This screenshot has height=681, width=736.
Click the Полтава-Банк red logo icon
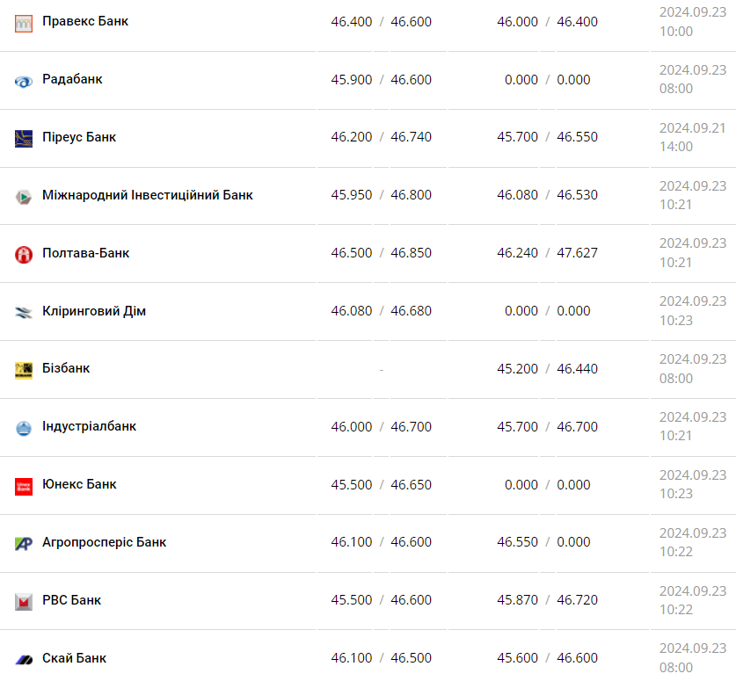coord(24,254)
